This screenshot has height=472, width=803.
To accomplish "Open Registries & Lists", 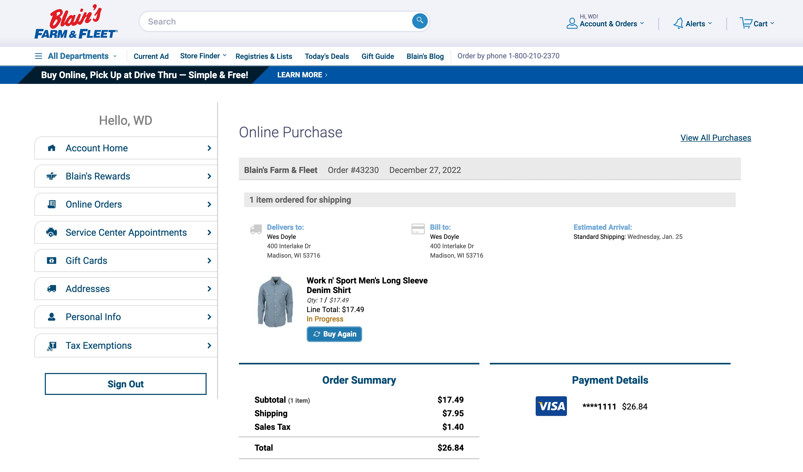I will (263, 56).
